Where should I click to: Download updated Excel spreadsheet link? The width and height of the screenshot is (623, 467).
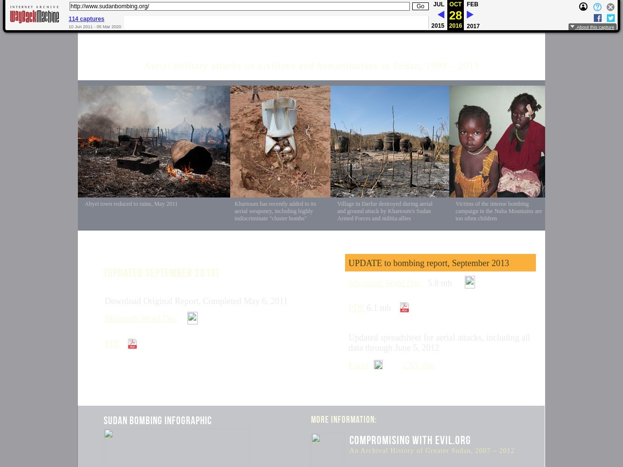coord(358,365)
